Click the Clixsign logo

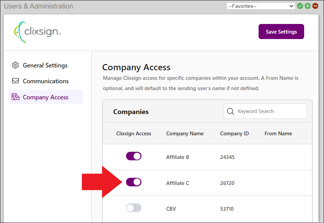coord(37,31)
